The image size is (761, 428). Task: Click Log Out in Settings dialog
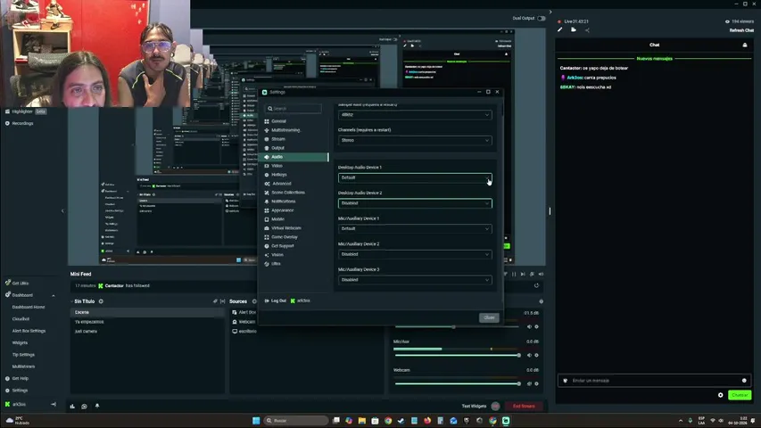(275, 300)
